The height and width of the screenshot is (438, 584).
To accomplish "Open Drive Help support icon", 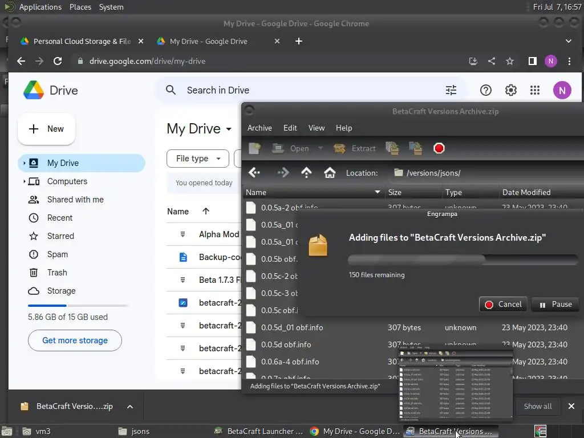I will point(486,90).
